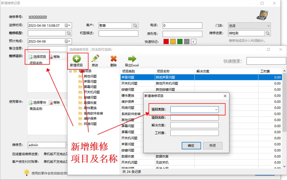
Task: Open the 门店 总店 dropdown
Action: pyautogui.click(x=249, y=26)
